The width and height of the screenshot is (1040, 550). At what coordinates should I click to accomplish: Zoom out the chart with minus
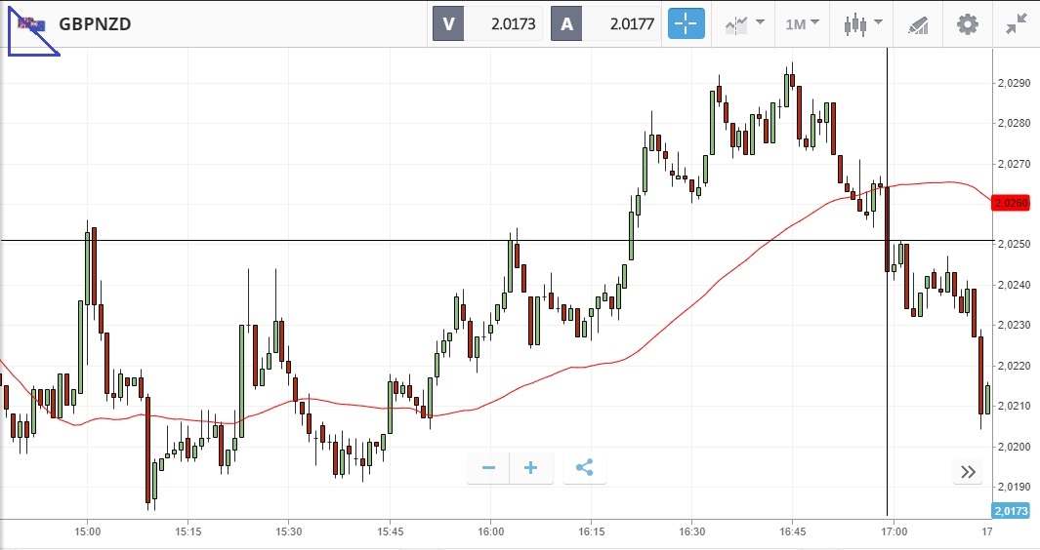pyautogui.click(x=488, y=468)
